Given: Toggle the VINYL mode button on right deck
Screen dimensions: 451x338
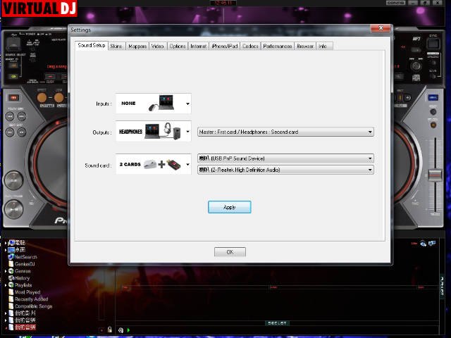Looking at the screenshot, I should (x=433, y=98).
